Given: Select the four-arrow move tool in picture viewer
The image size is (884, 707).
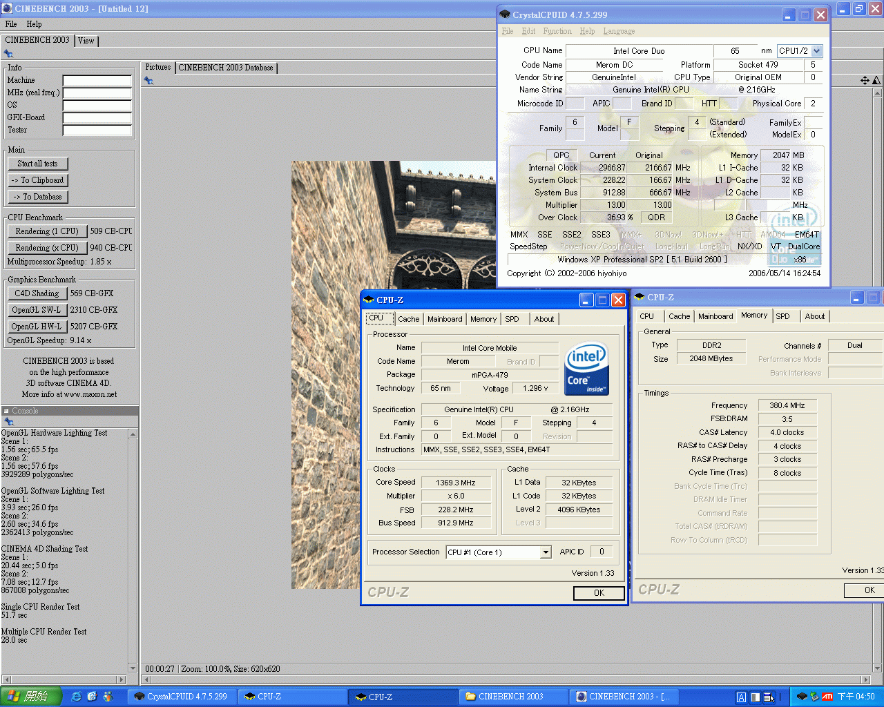Looking at the screenshot, I should [x=865, y=81].
